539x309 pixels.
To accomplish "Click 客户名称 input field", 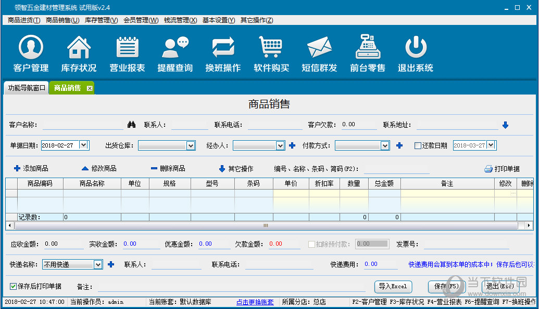I will tap(83, 125).
